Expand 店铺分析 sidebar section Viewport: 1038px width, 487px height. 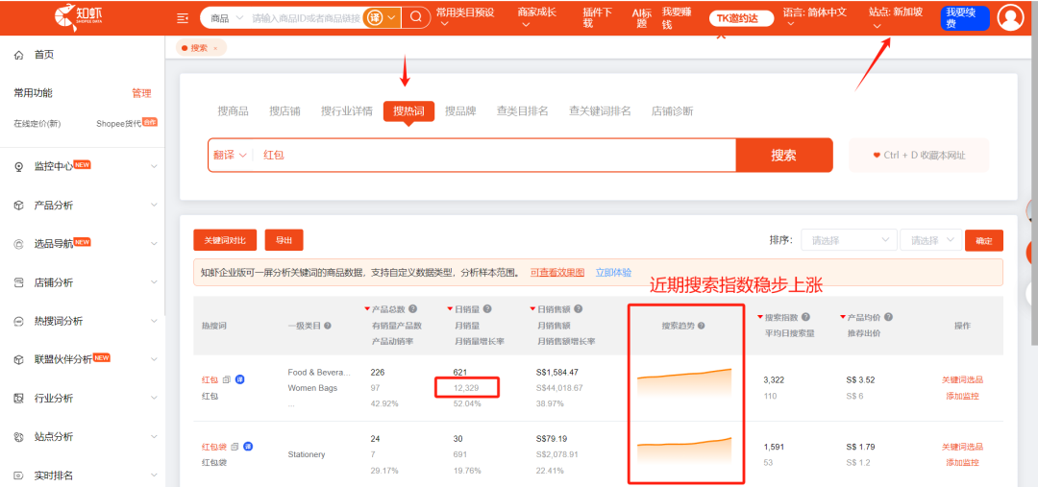click(154, 283)
